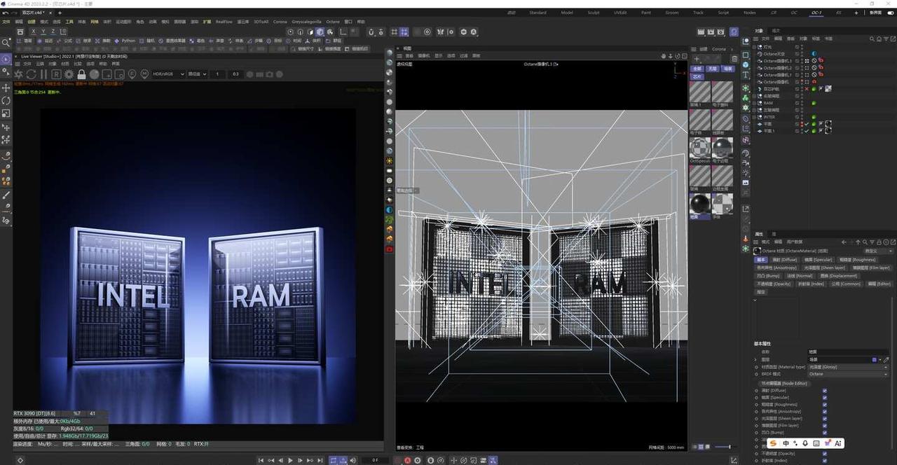897x465 pixels.
Task: Toggle Roughness channel checkbox
Action: [x=825, y=405]
